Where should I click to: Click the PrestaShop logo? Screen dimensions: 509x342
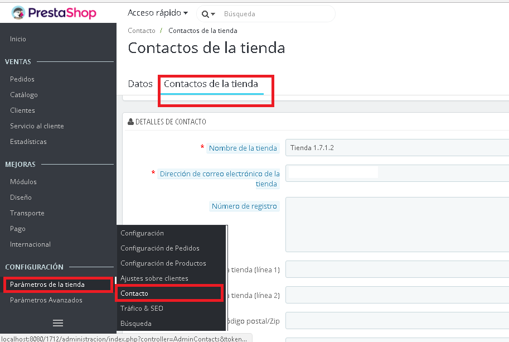(x=54, y=13)
